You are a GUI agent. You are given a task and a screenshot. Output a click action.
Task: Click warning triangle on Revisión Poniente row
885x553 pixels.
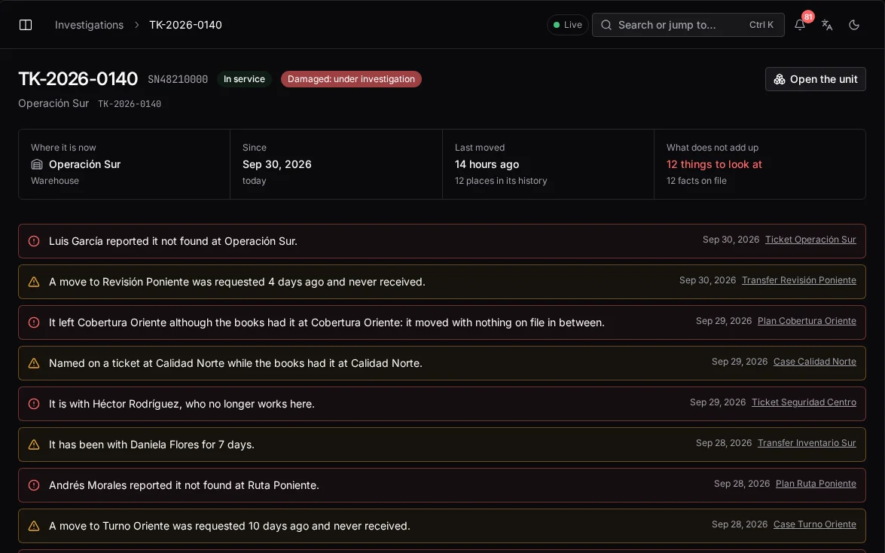click(34, 282)
